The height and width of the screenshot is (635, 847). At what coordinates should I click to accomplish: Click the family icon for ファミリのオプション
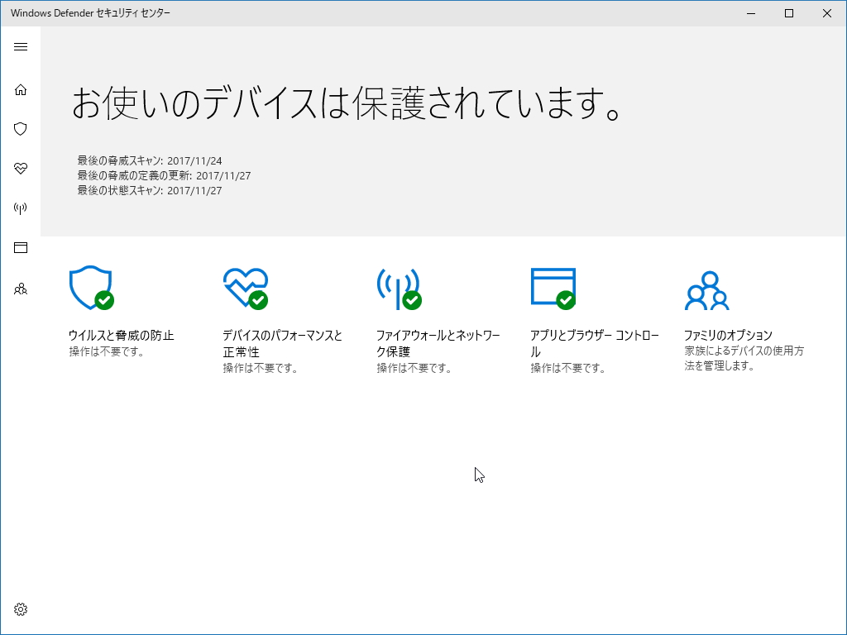coord(707,289)
